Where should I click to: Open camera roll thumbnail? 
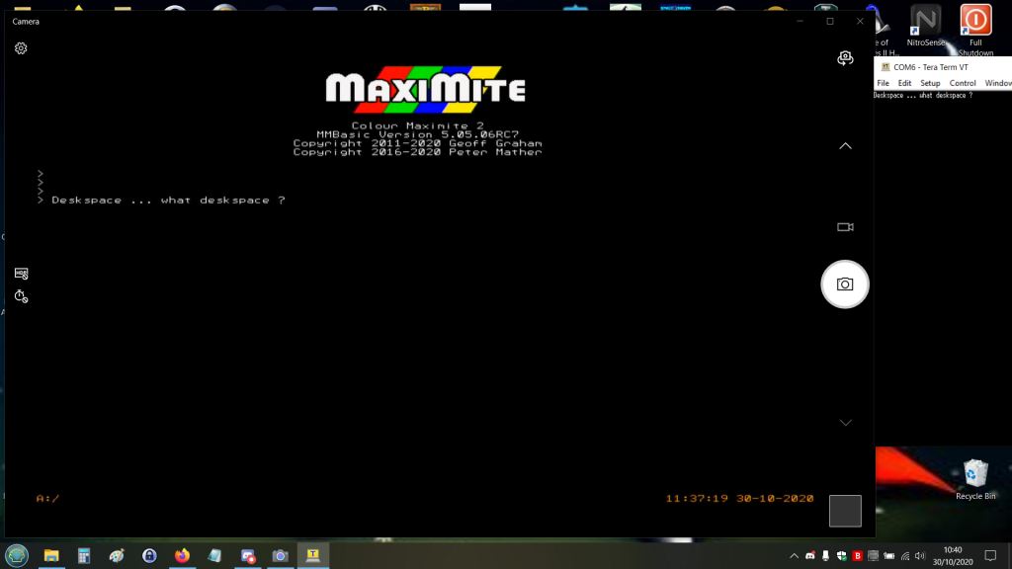[x=845, y=511]
